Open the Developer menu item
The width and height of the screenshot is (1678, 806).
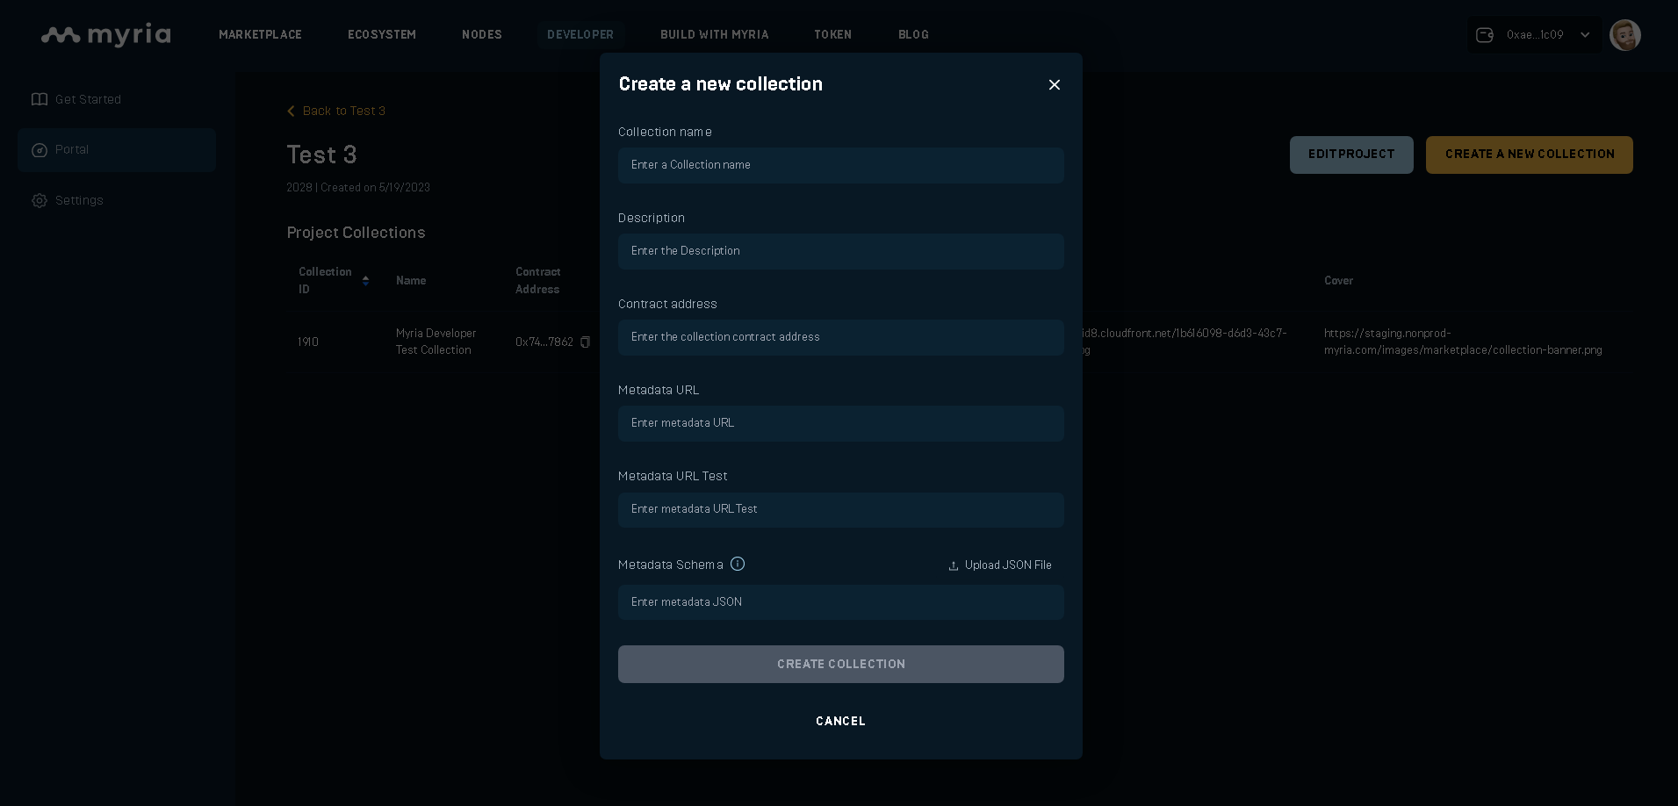click(x=580, y=34)
